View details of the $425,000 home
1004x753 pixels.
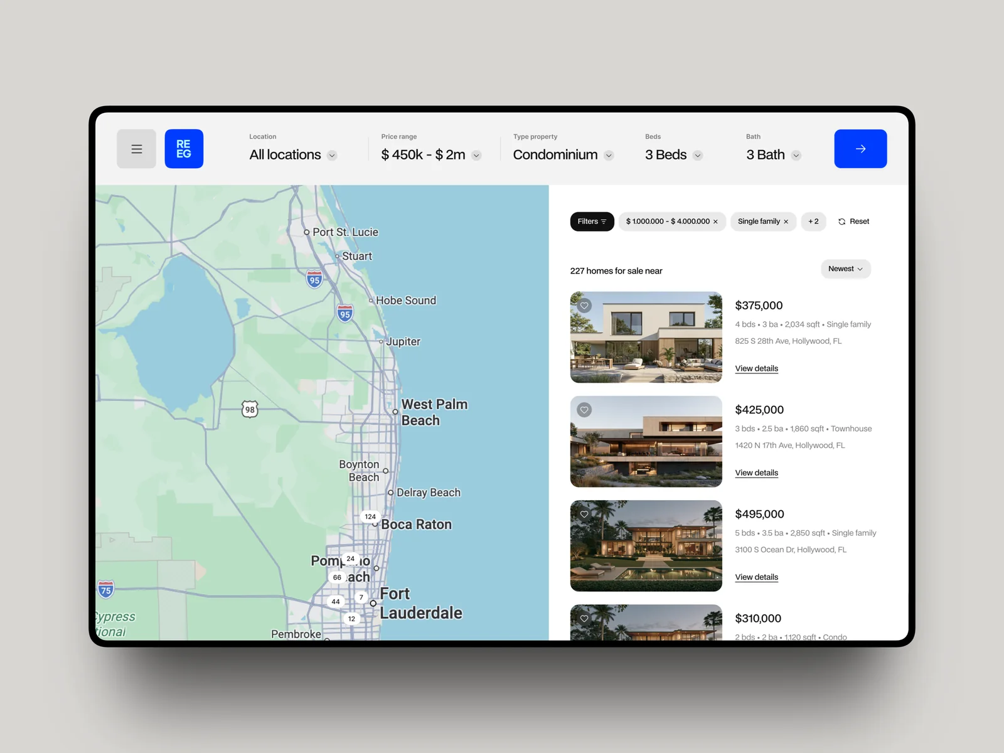pos(756,473)
